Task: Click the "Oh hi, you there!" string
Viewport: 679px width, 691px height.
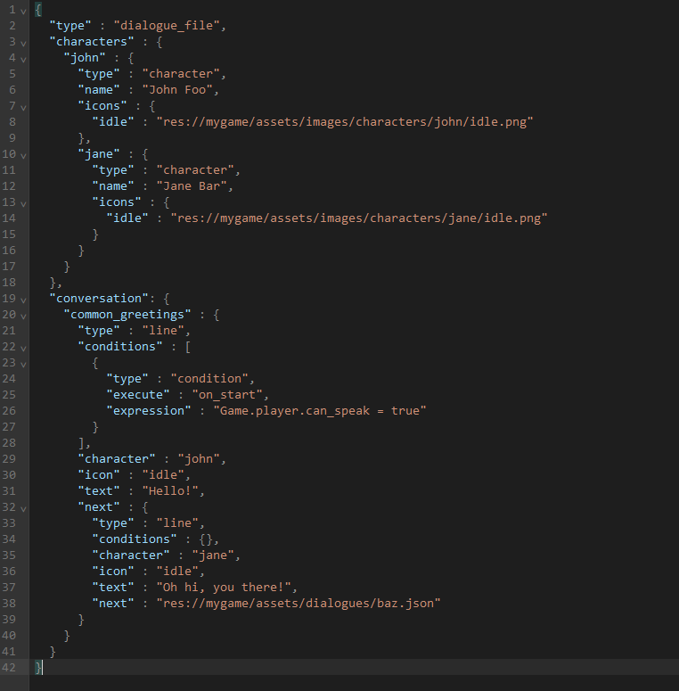Action: click(224, 588)
